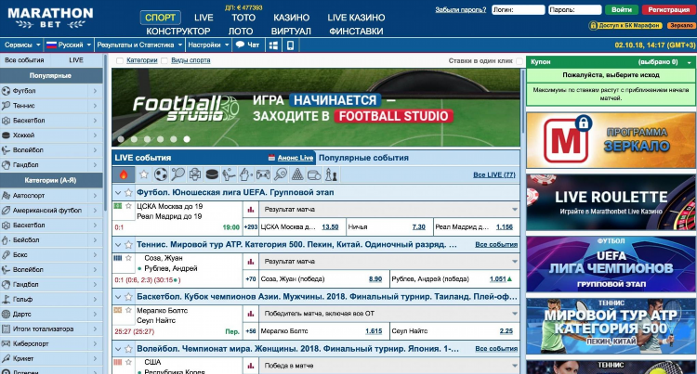Viewport: 697px width, 374px height.
Task: Filter live events by snooker triangle icon
Action: pyautogui.click(x=297, y=174)
